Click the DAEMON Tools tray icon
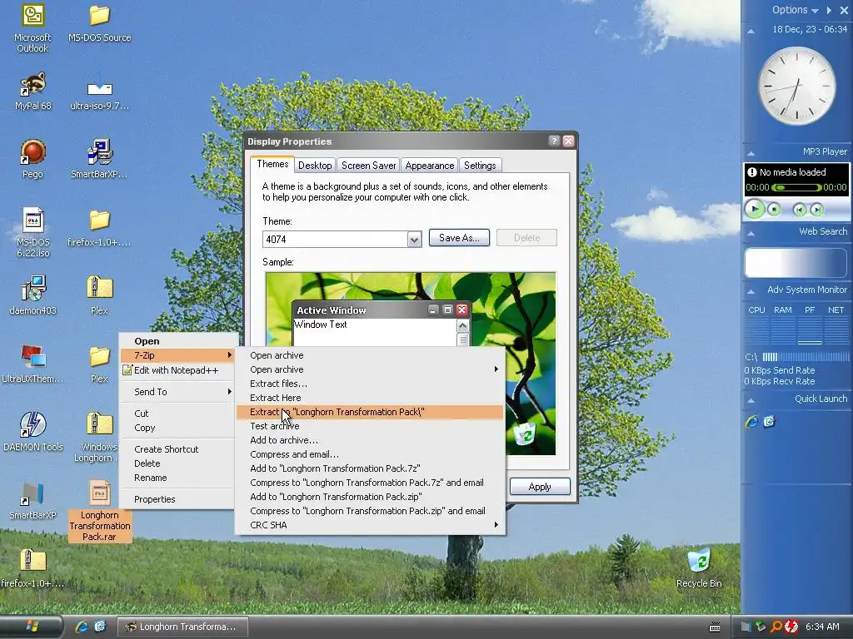This screenshot has height=639, width=853. (x=791, y=627)
